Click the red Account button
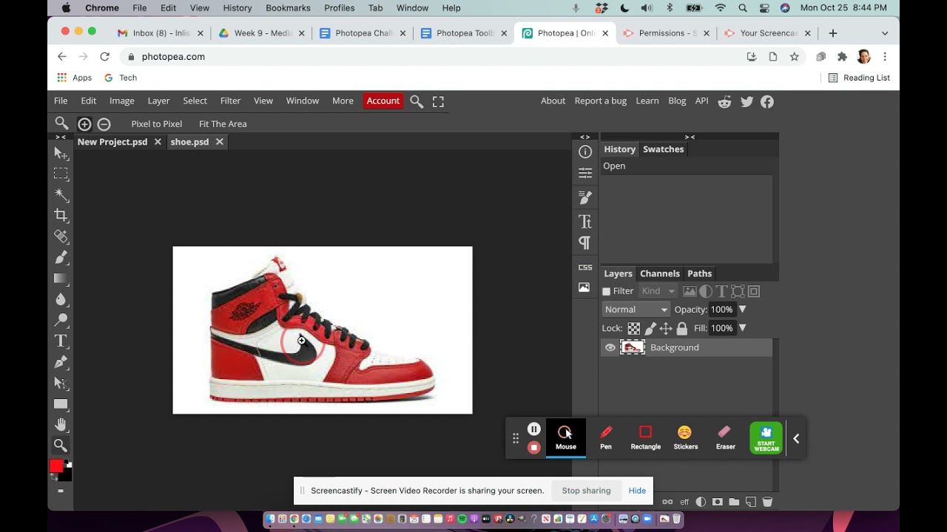Image resolution: width=947 pixels, height=532 pixels. click(x=383, y=101)
